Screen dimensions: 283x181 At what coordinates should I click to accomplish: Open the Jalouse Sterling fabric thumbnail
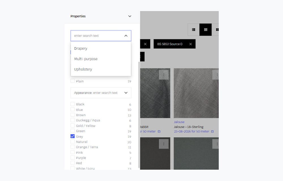click(196, 93)
